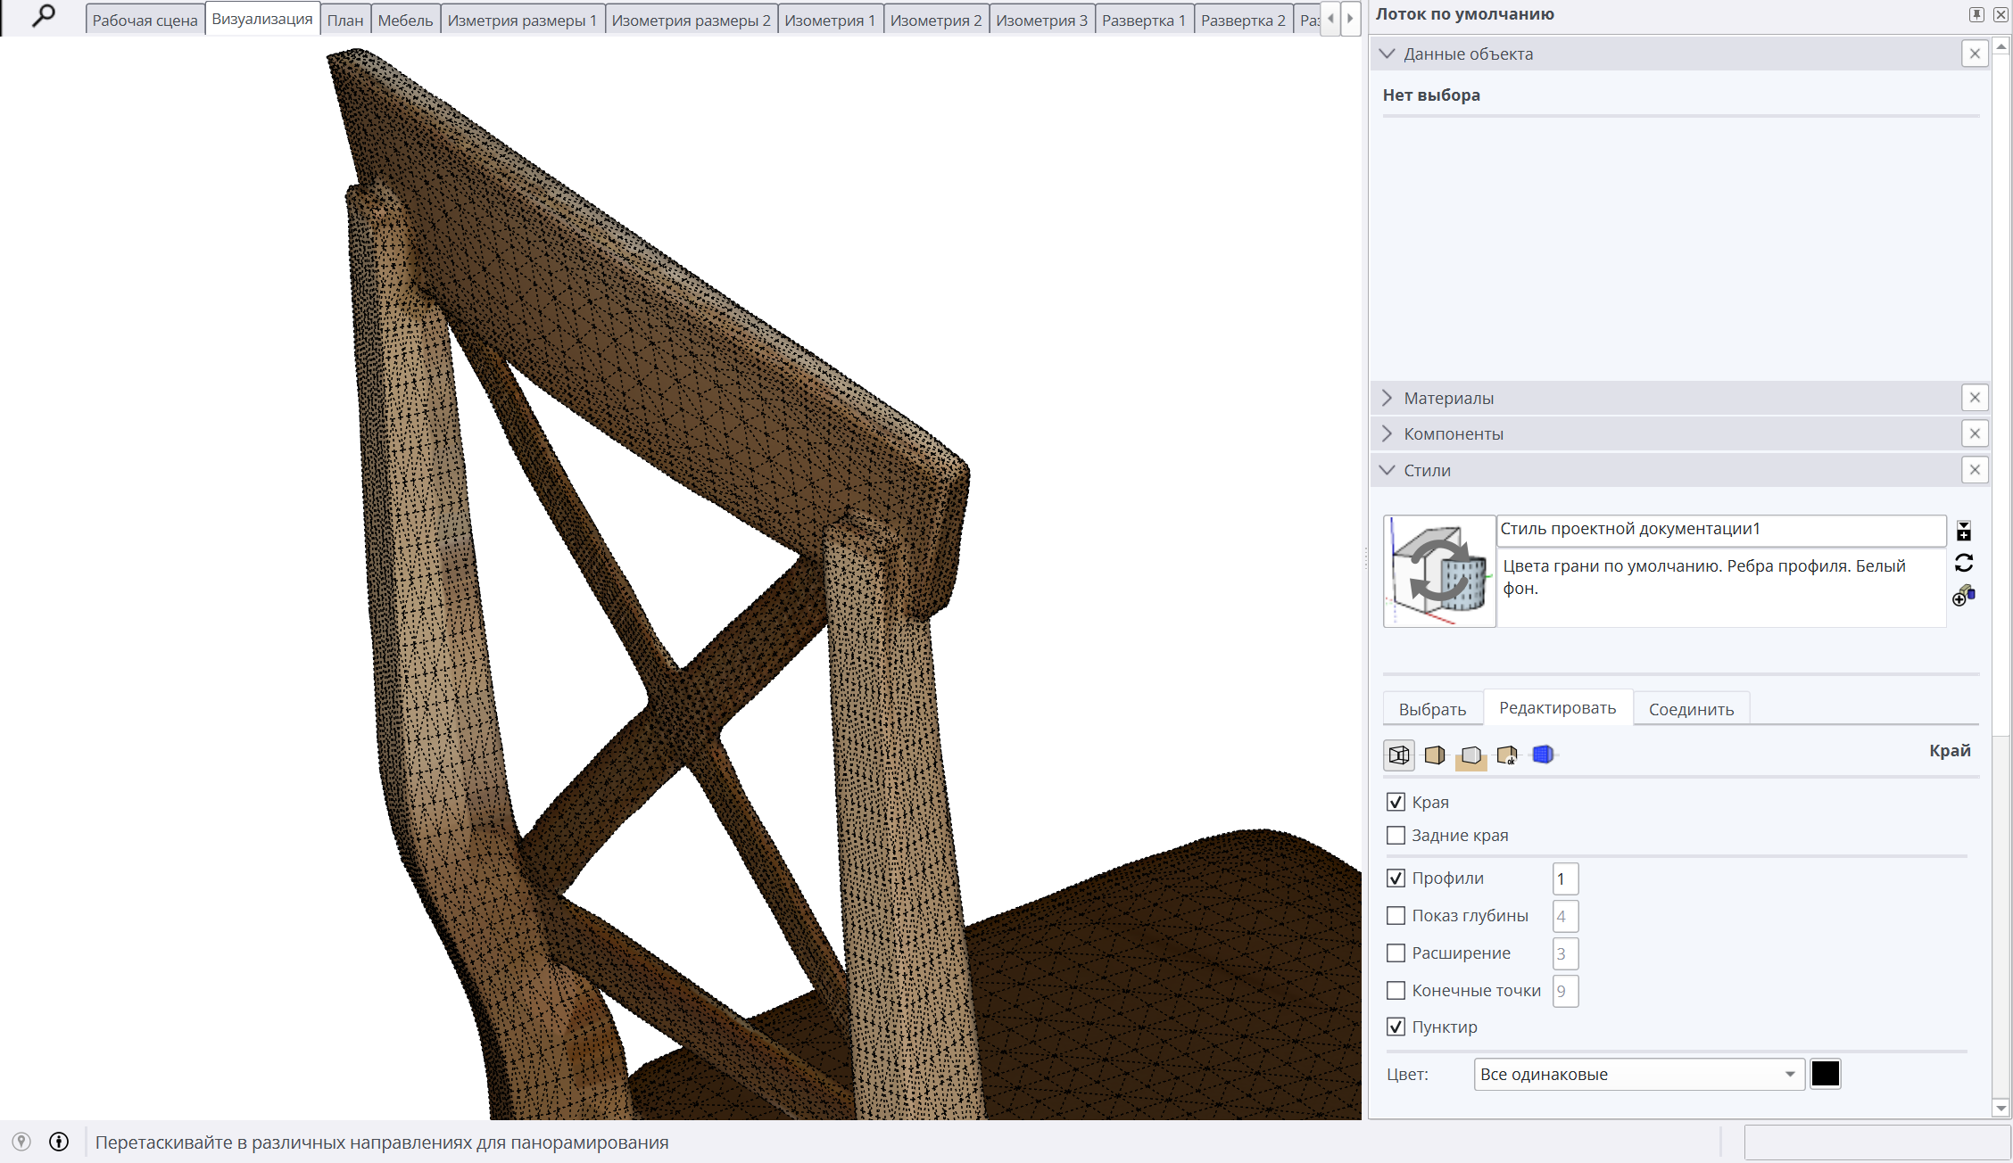Viewport: 2013px width, 1163px height.
Task: Open Background settings icon in Styles
Action: tap(1470, 755)
